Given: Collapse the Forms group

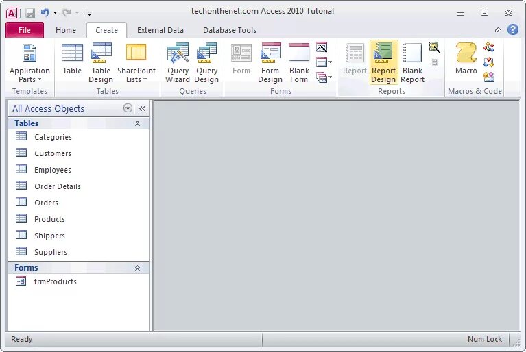Looking at the screenshot, I should tap(137, 268).
